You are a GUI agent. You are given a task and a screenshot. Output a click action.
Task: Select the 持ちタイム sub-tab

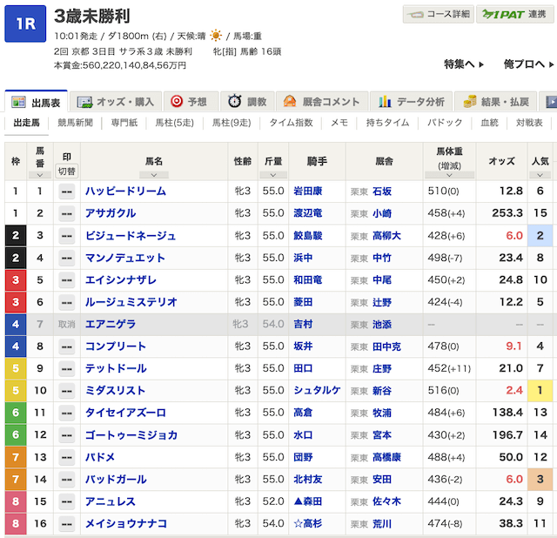[x=387, y=123]
